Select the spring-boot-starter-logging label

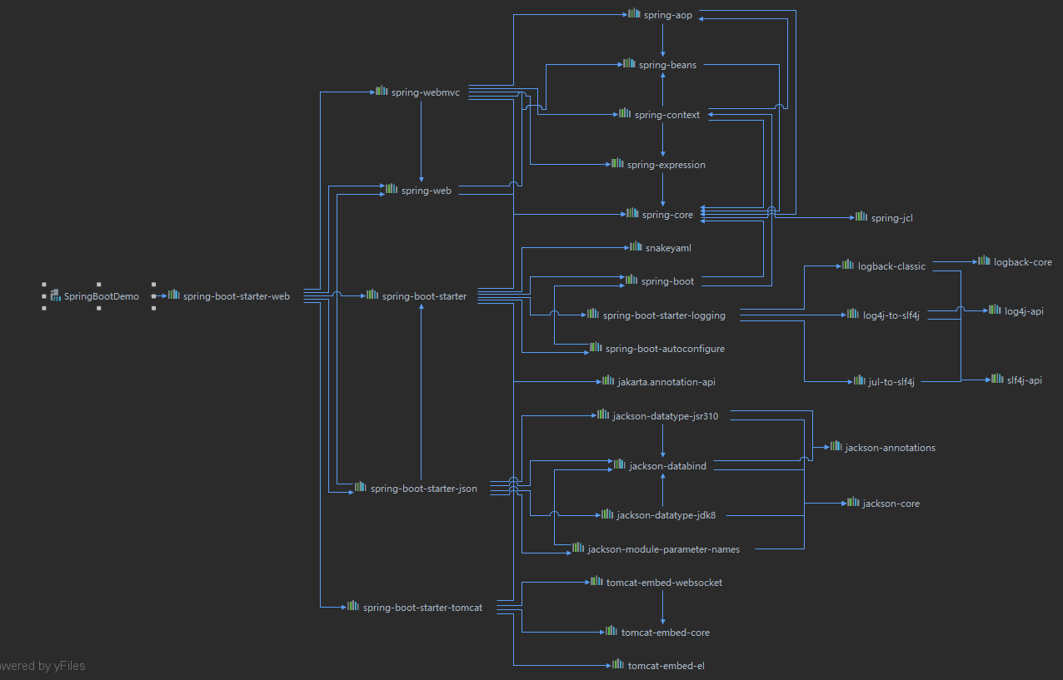[664, 315]
